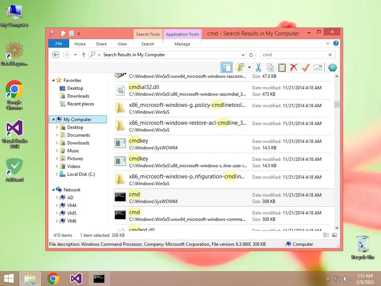The height and width of the screenshot is (286, 381).
Task: Select the cmdial32.dll search result
Action: tap(222, 90)
